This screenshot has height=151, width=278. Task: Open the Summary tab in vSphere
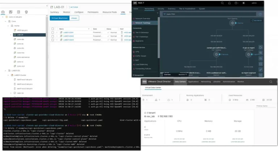[55, 12]
